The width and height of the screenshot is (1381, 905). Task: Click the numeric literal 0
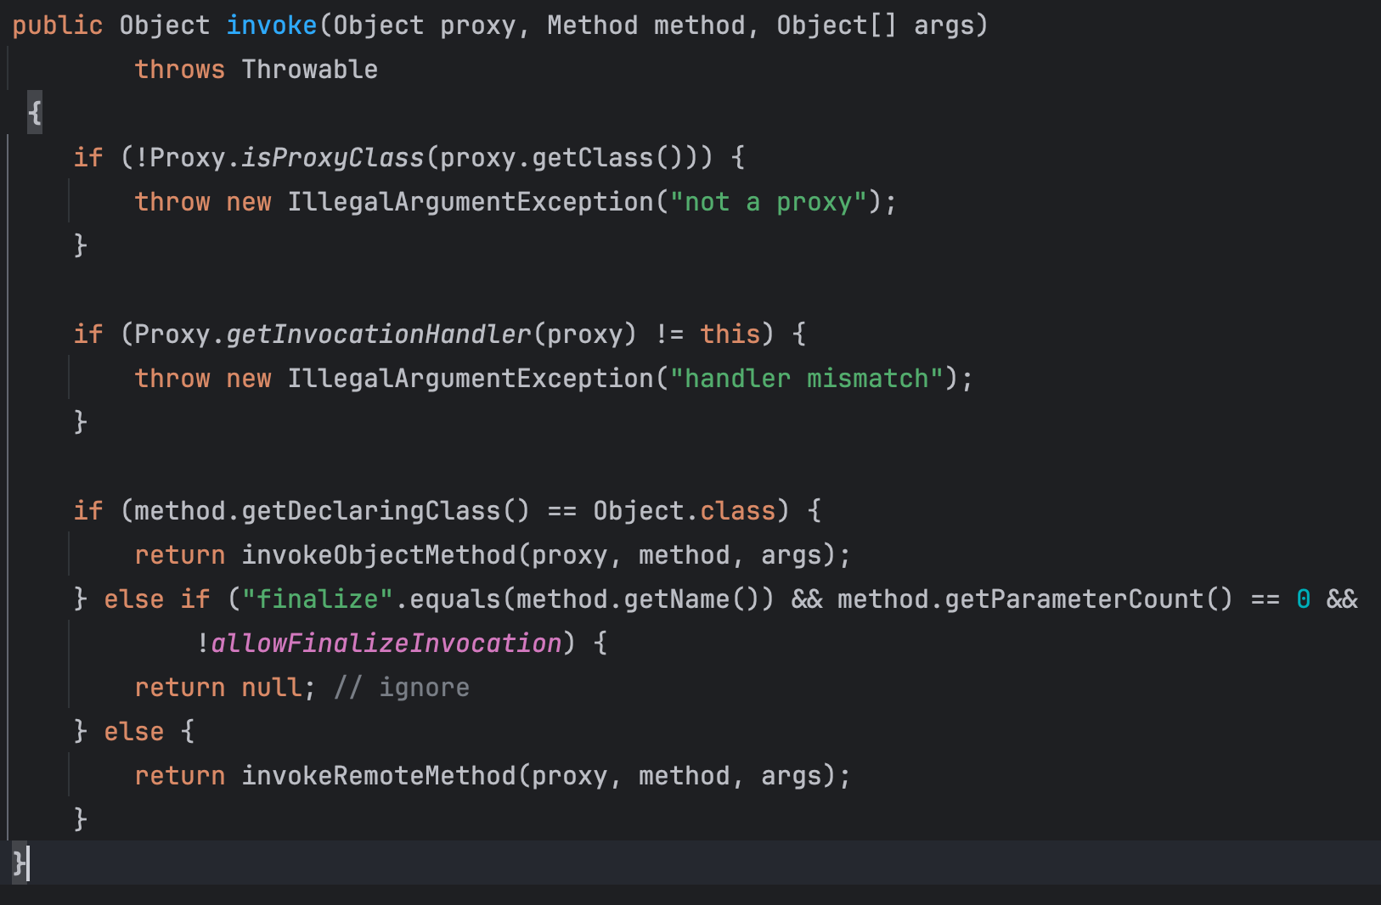[1304, 599]
